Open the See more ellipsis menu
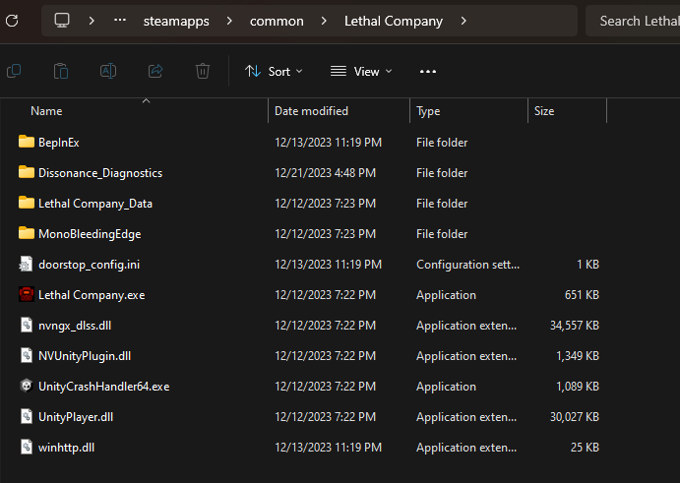Viewport: 680px width, 483px height. [427, 71]
